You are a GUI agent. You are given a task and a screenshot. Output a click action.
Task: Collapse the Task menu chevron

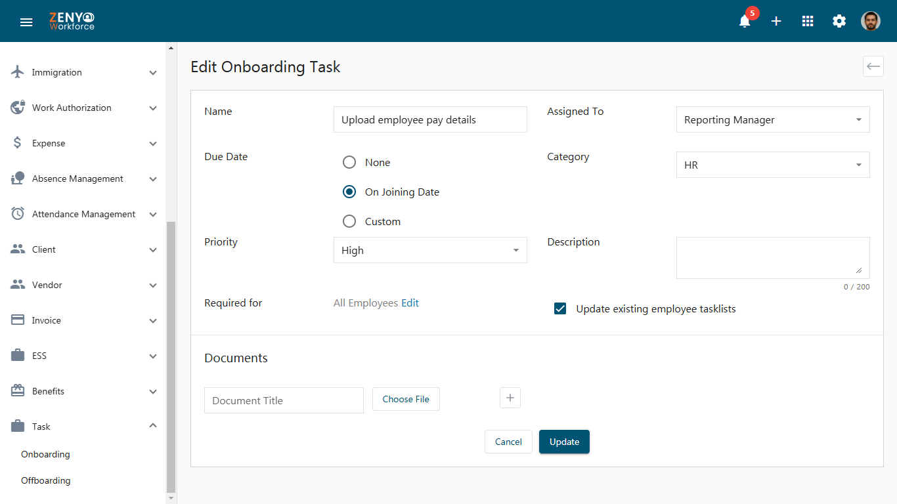tap(153, 426)
